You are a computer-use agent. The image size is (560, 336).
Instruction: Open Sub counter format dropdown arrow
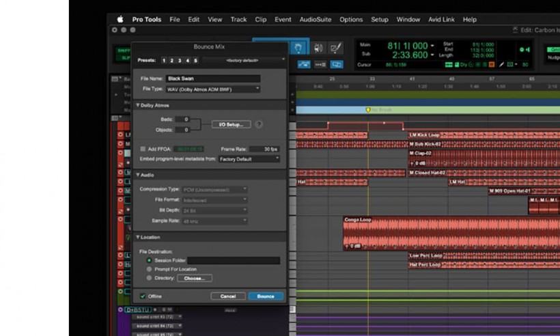[x=432, y=55]
